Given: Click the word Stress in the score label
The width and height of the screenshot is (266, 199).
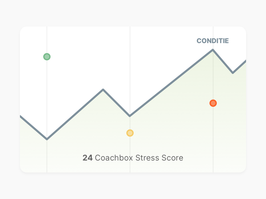Looking at the screenshot, I should tap(147, 158).
